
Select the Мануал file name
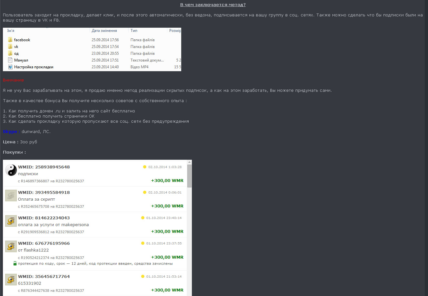point(21,60)
